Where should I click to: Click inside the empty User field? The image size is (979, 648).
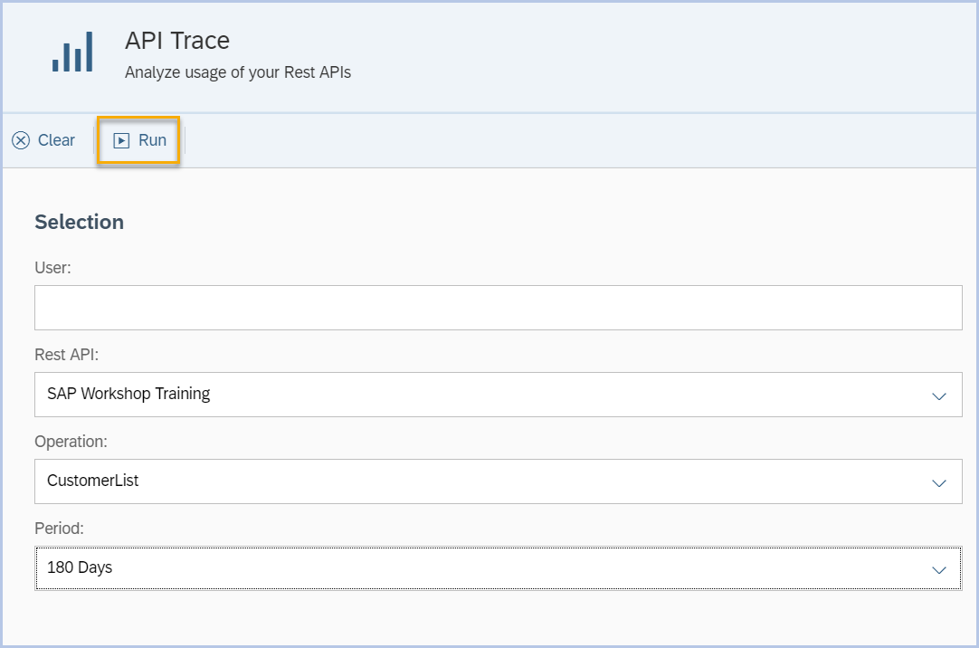[x=498, y=307]
